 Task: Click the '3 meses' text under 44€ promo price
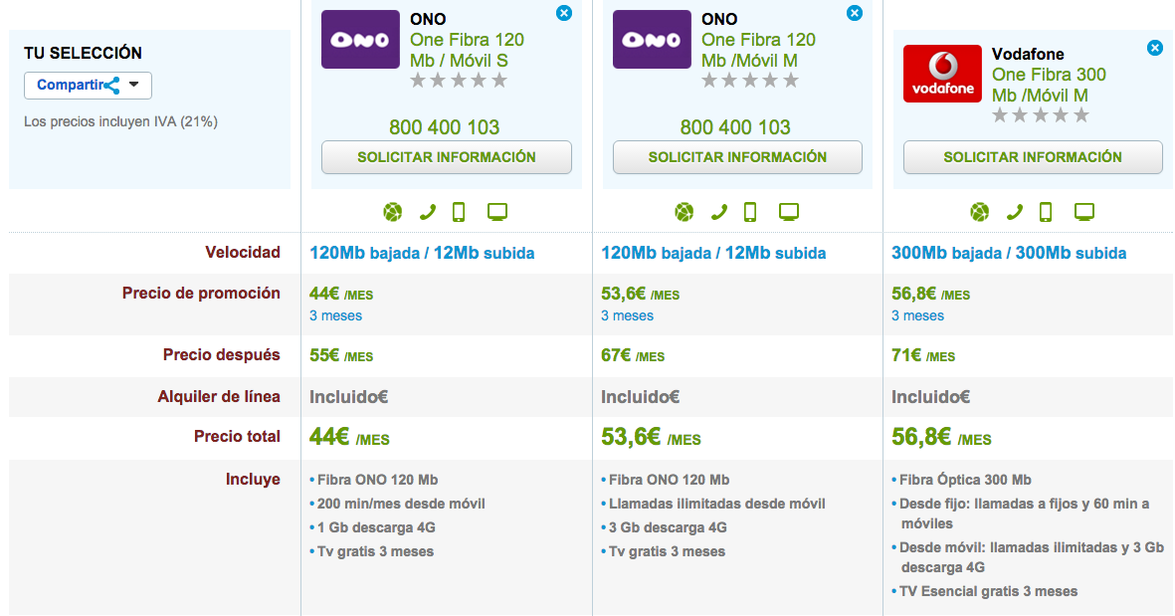(335, 316)
